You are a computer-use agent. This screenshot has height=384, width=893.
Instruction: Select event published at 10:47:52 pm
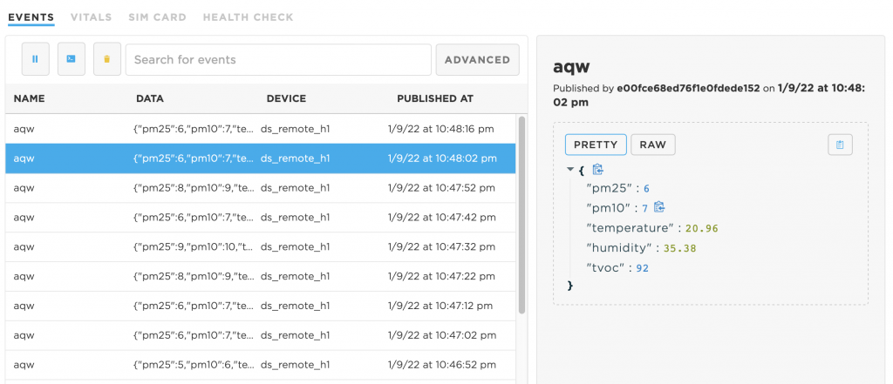point(260,188)
